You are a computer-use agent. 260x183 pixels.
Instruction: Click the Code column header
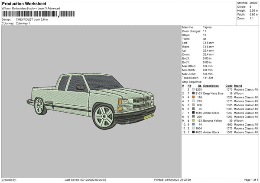(229, 86)
